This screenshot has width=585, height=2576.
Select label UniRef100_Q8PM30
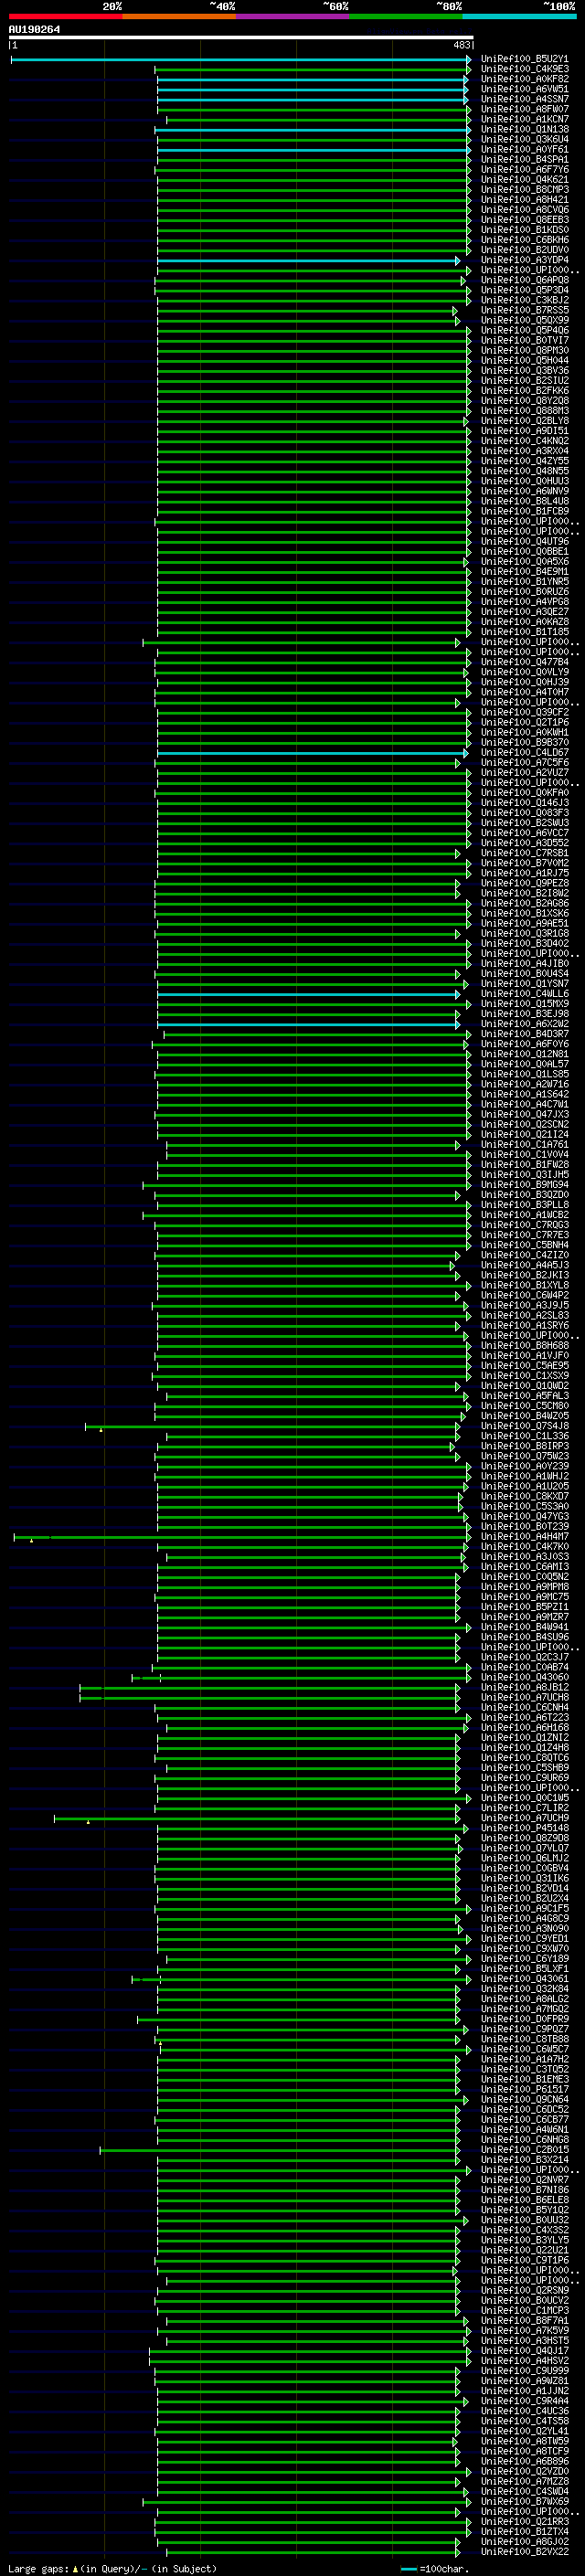(x=524, y=351)
